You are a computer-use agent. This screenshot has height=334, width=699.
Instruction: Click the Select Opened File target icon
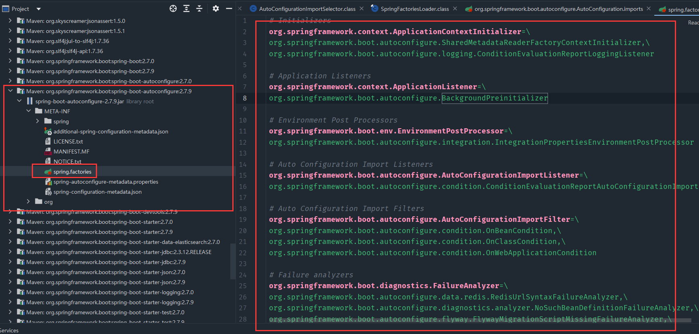coord(173,8)
